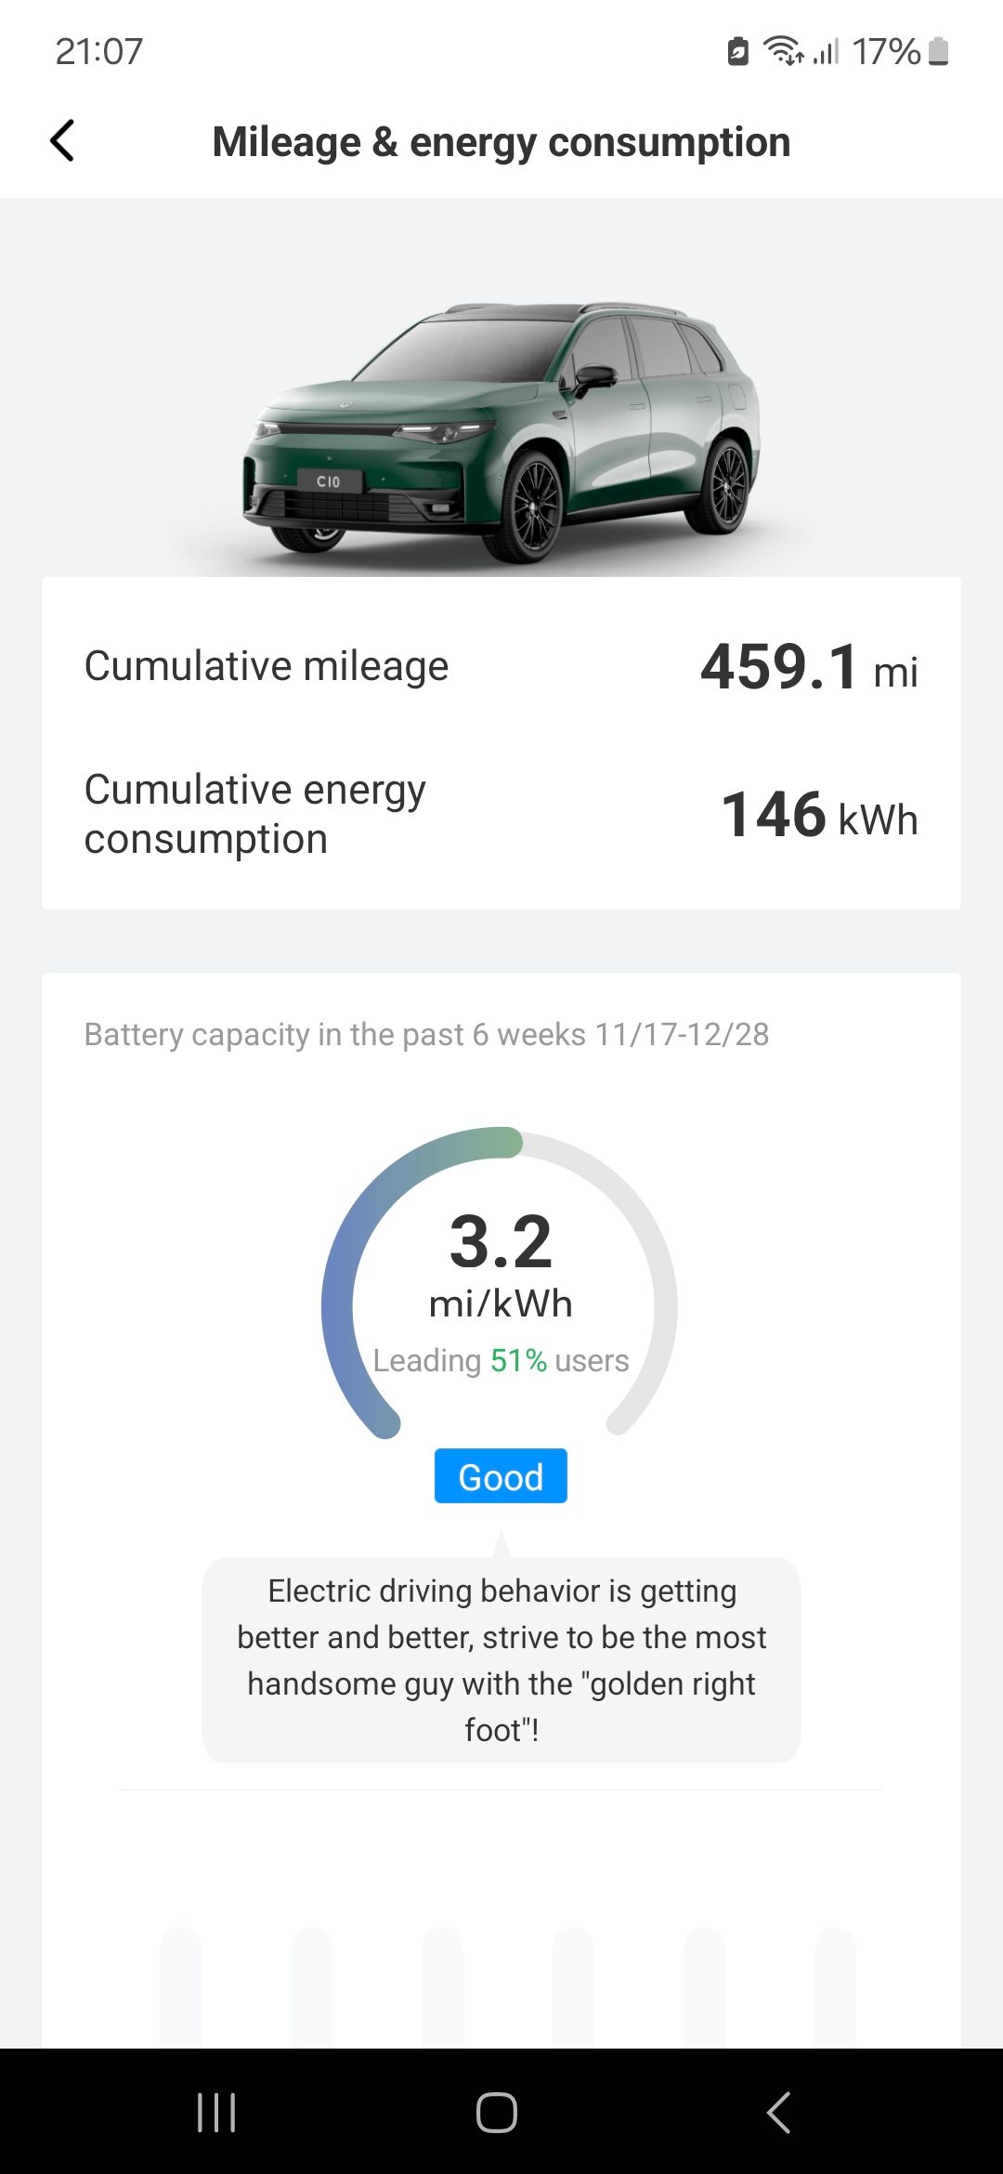Open Android recent apps button
Image resolution: width=1003 pixels, height=2174 pixels.
216,2112
